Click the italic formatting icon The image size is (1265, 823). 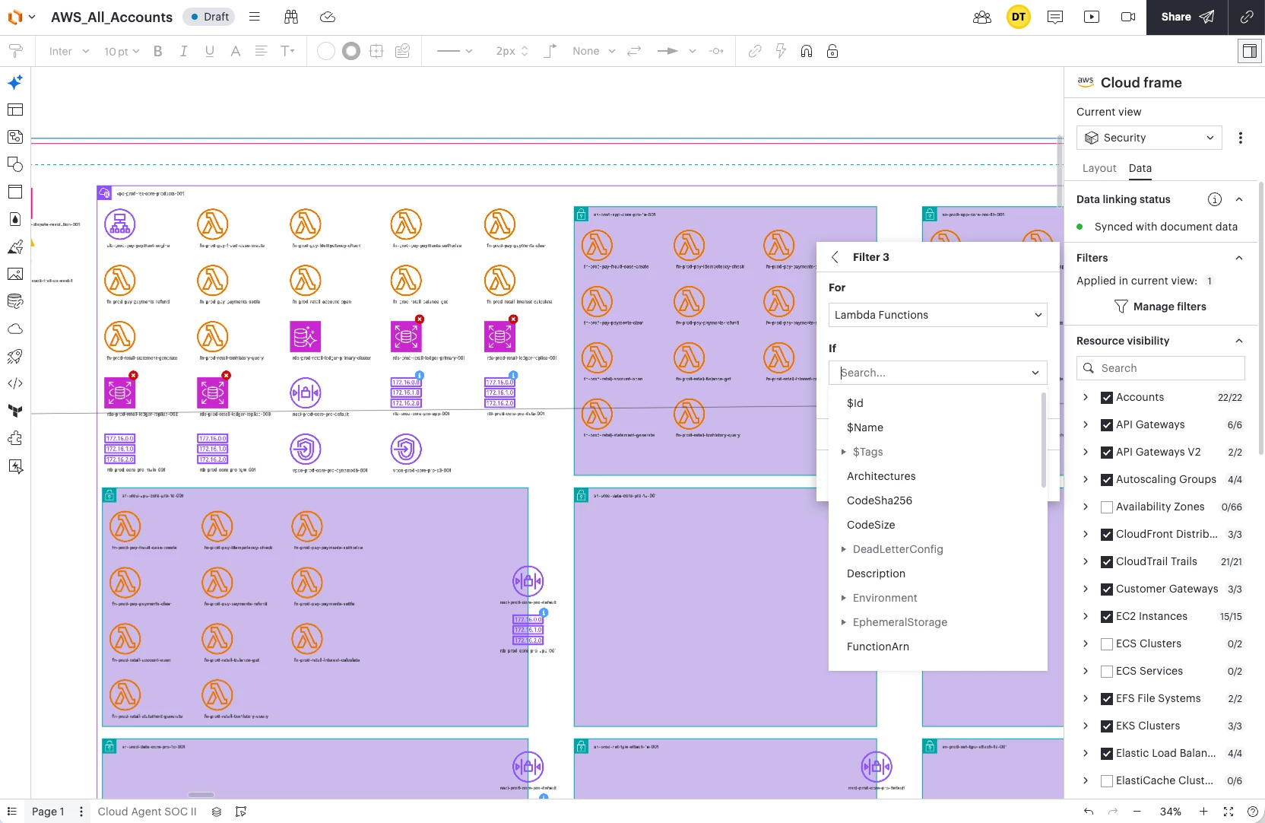click(x=183, y=51)
